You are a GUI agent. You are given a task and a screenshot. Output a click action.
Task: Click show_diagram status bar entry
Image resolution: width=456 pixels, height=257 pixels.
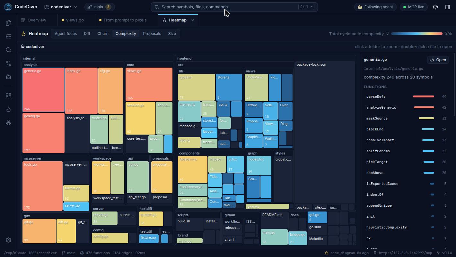[x=346, y=253]
